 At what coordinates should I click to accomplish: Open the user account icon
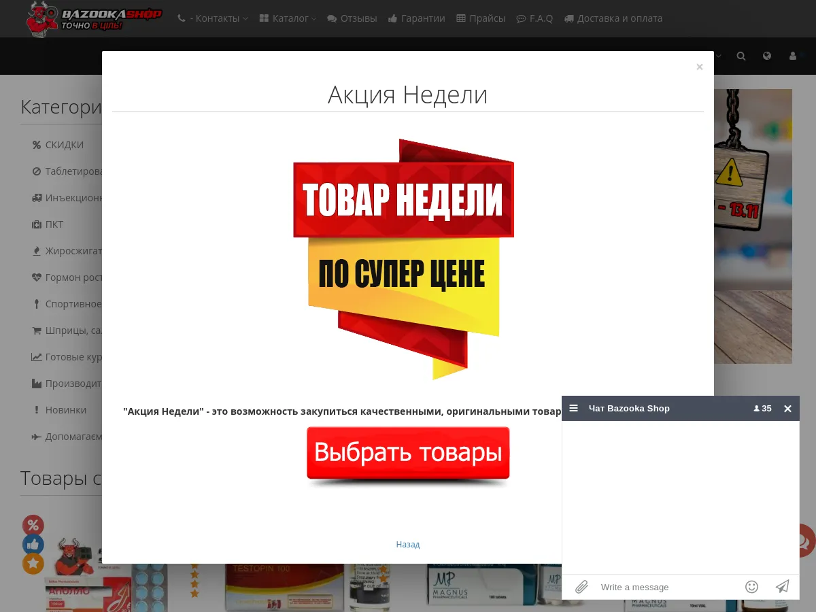[x=792, y=56]
